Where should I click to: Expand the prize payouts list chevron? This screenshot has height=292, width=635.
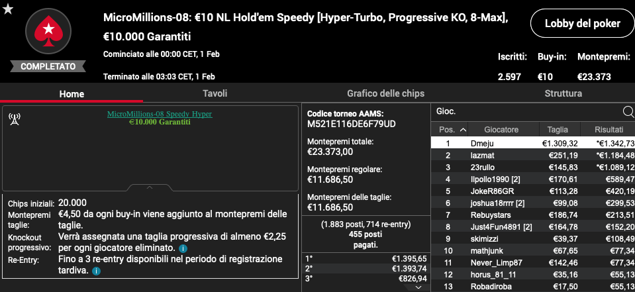(x=418, y=287)
